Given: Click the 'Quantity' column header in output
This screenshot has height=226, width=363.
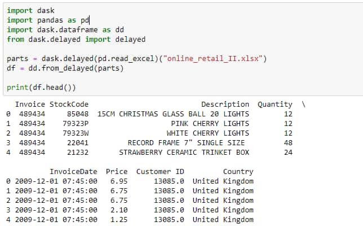Looking at the screenshot, I should coord(275,105).
